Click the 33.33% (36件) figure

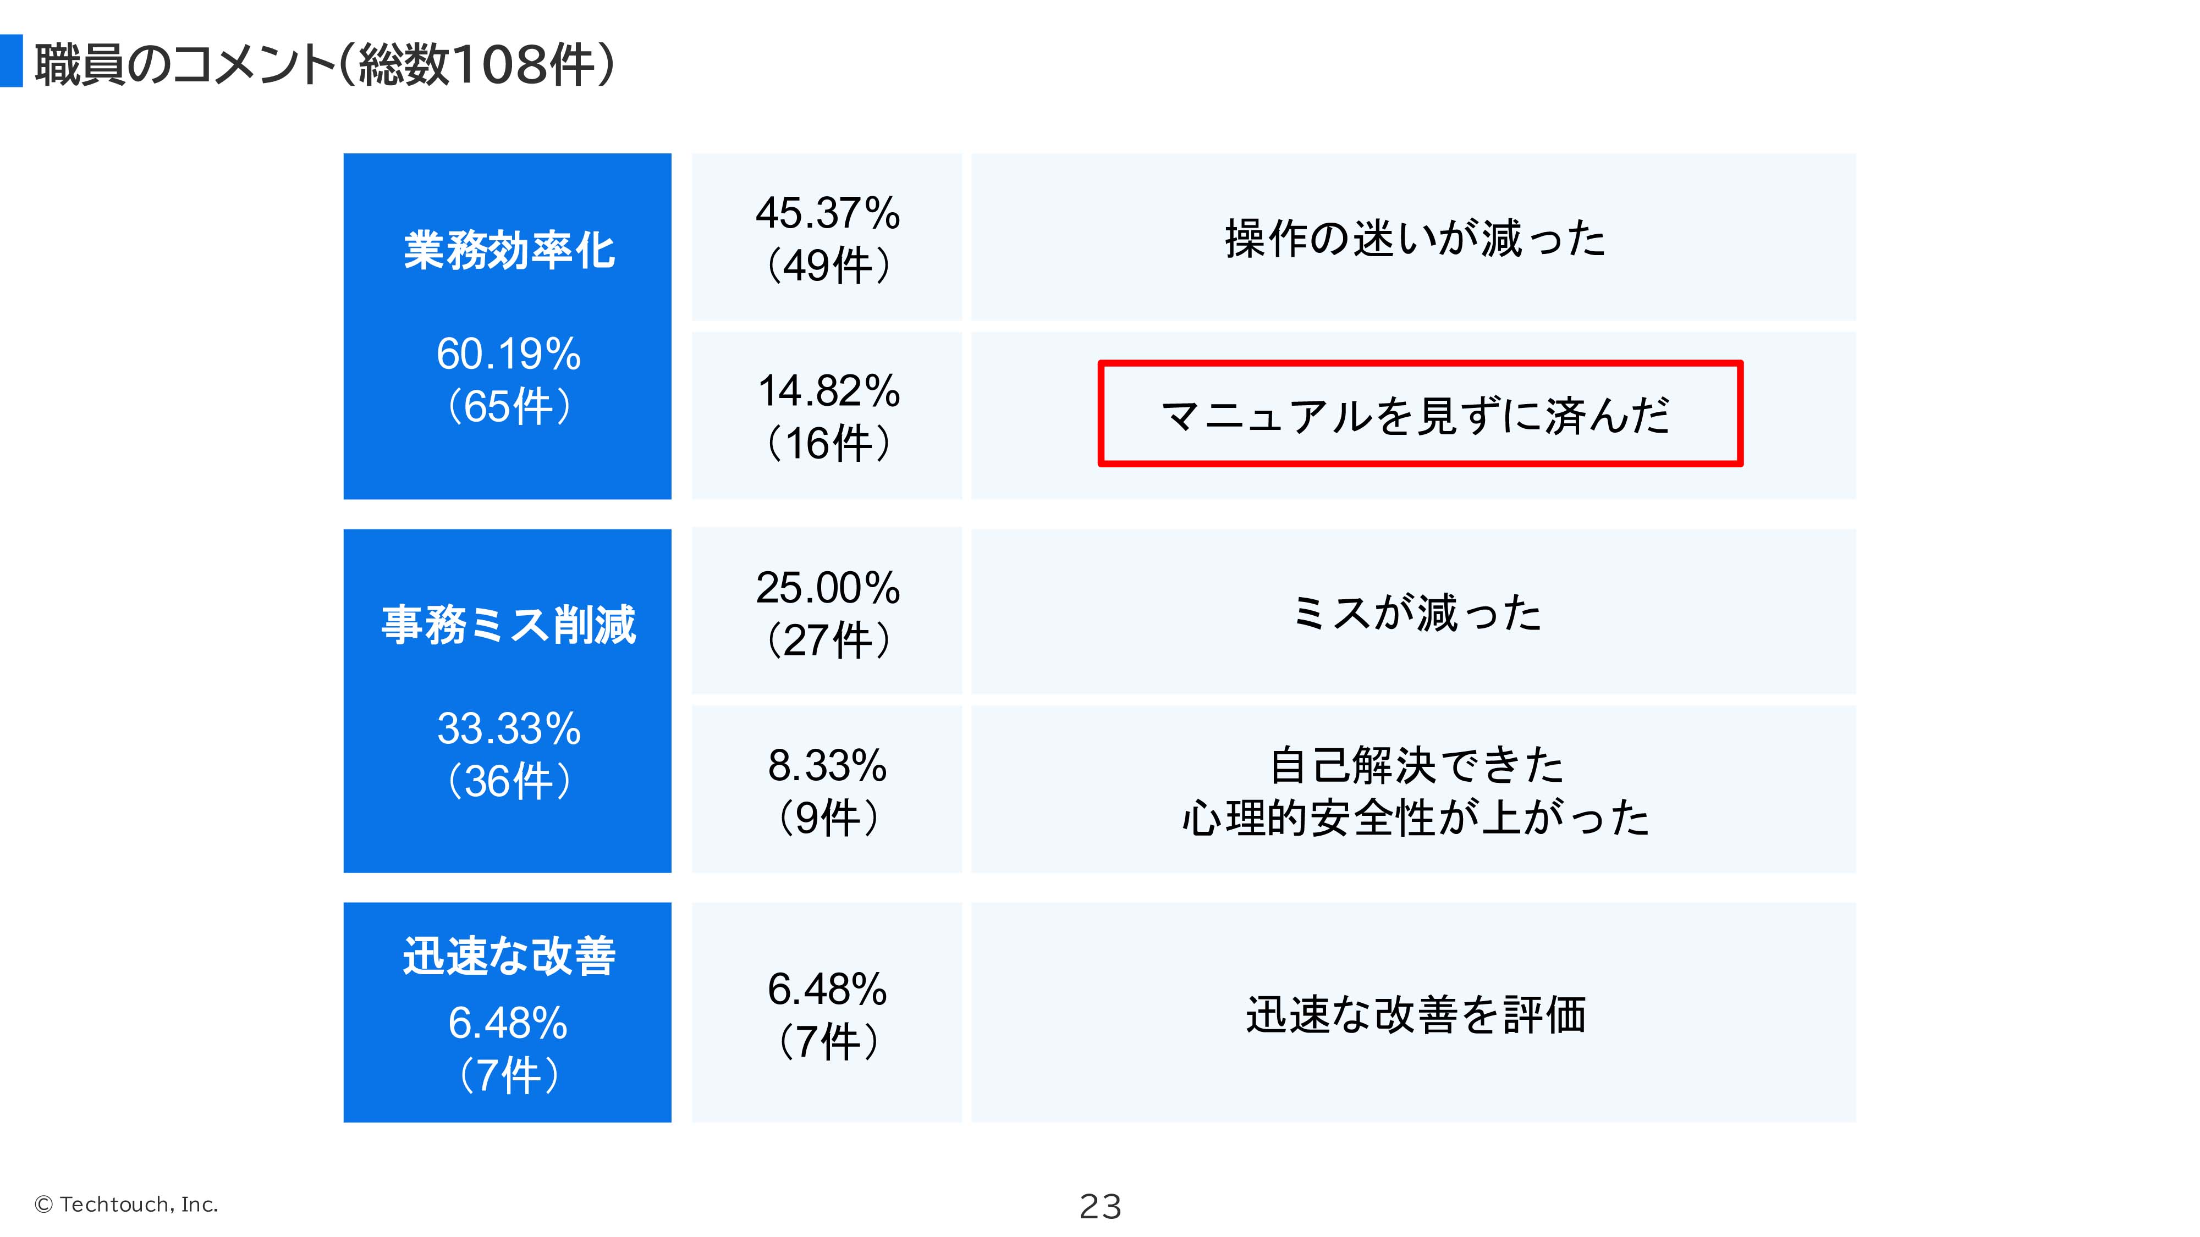(x=509, y=754)
